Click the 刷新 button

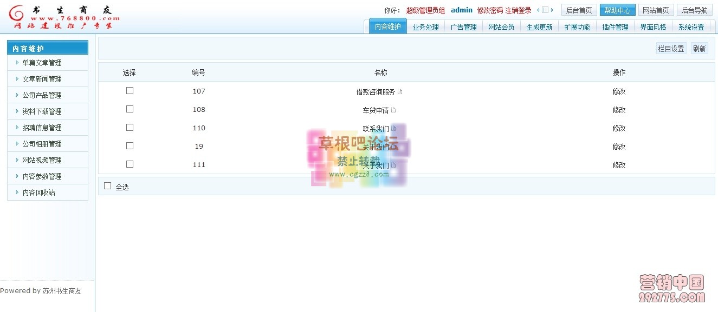pyautogui.click(x=700, y=48)
